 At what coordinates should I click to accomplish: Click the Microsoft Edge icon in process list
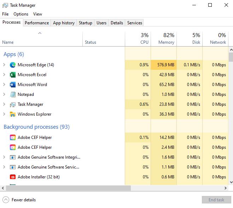coord(13,65)
